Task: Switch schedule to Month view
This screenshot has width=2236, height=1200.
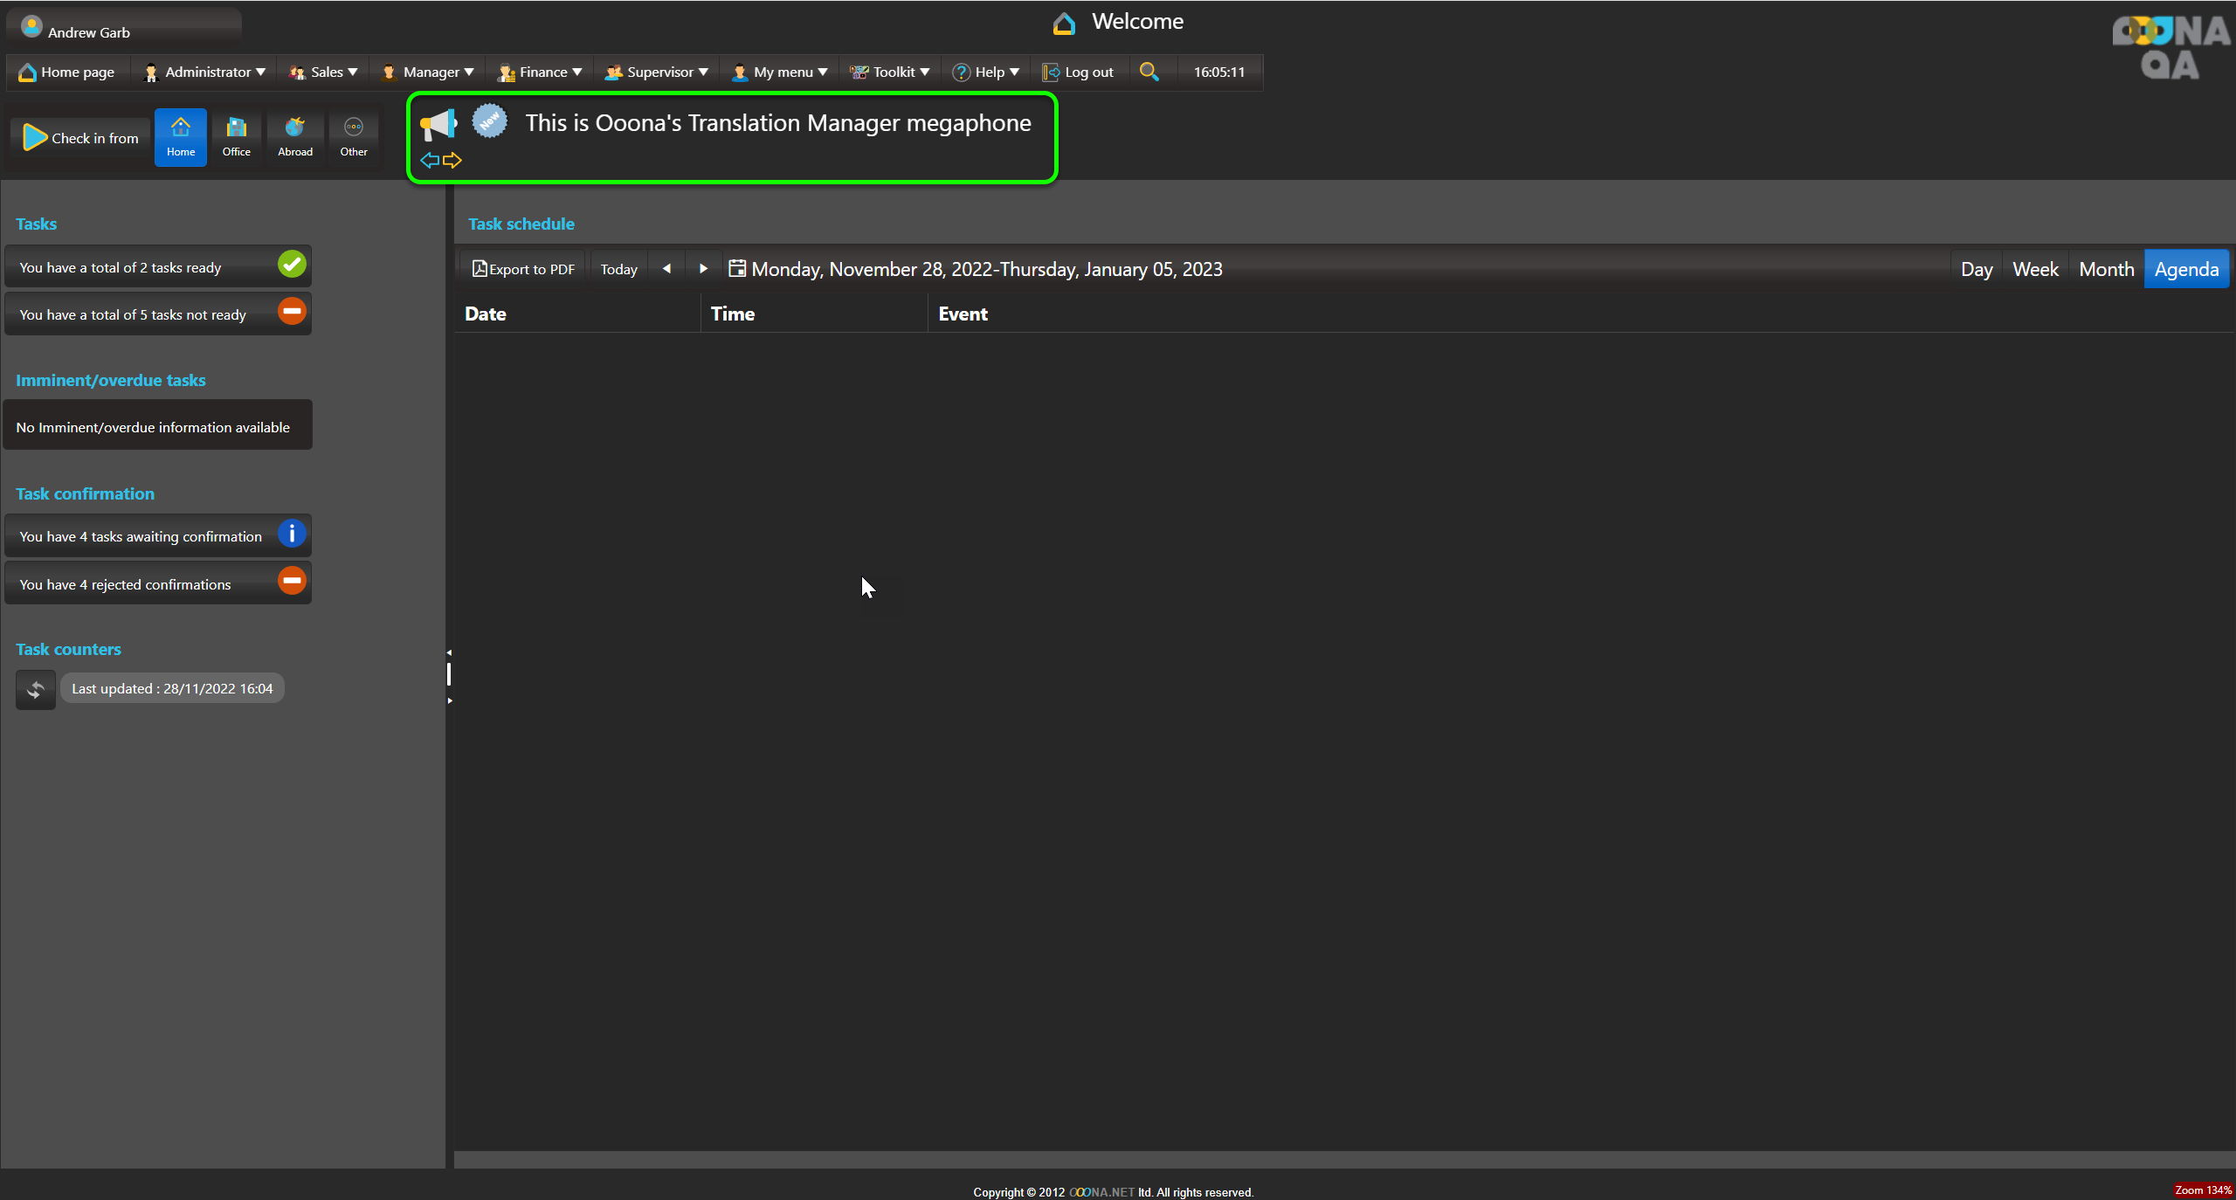Action: coord(2106,269)
